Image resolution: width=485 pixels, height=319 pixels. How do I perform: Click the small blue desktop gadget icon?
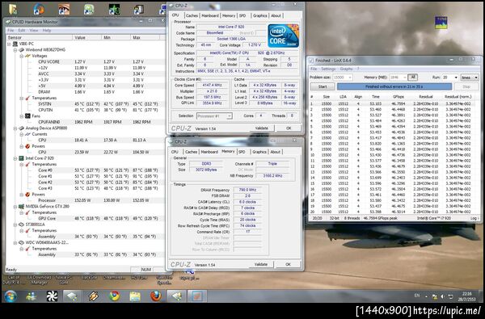tap(441, 23)
